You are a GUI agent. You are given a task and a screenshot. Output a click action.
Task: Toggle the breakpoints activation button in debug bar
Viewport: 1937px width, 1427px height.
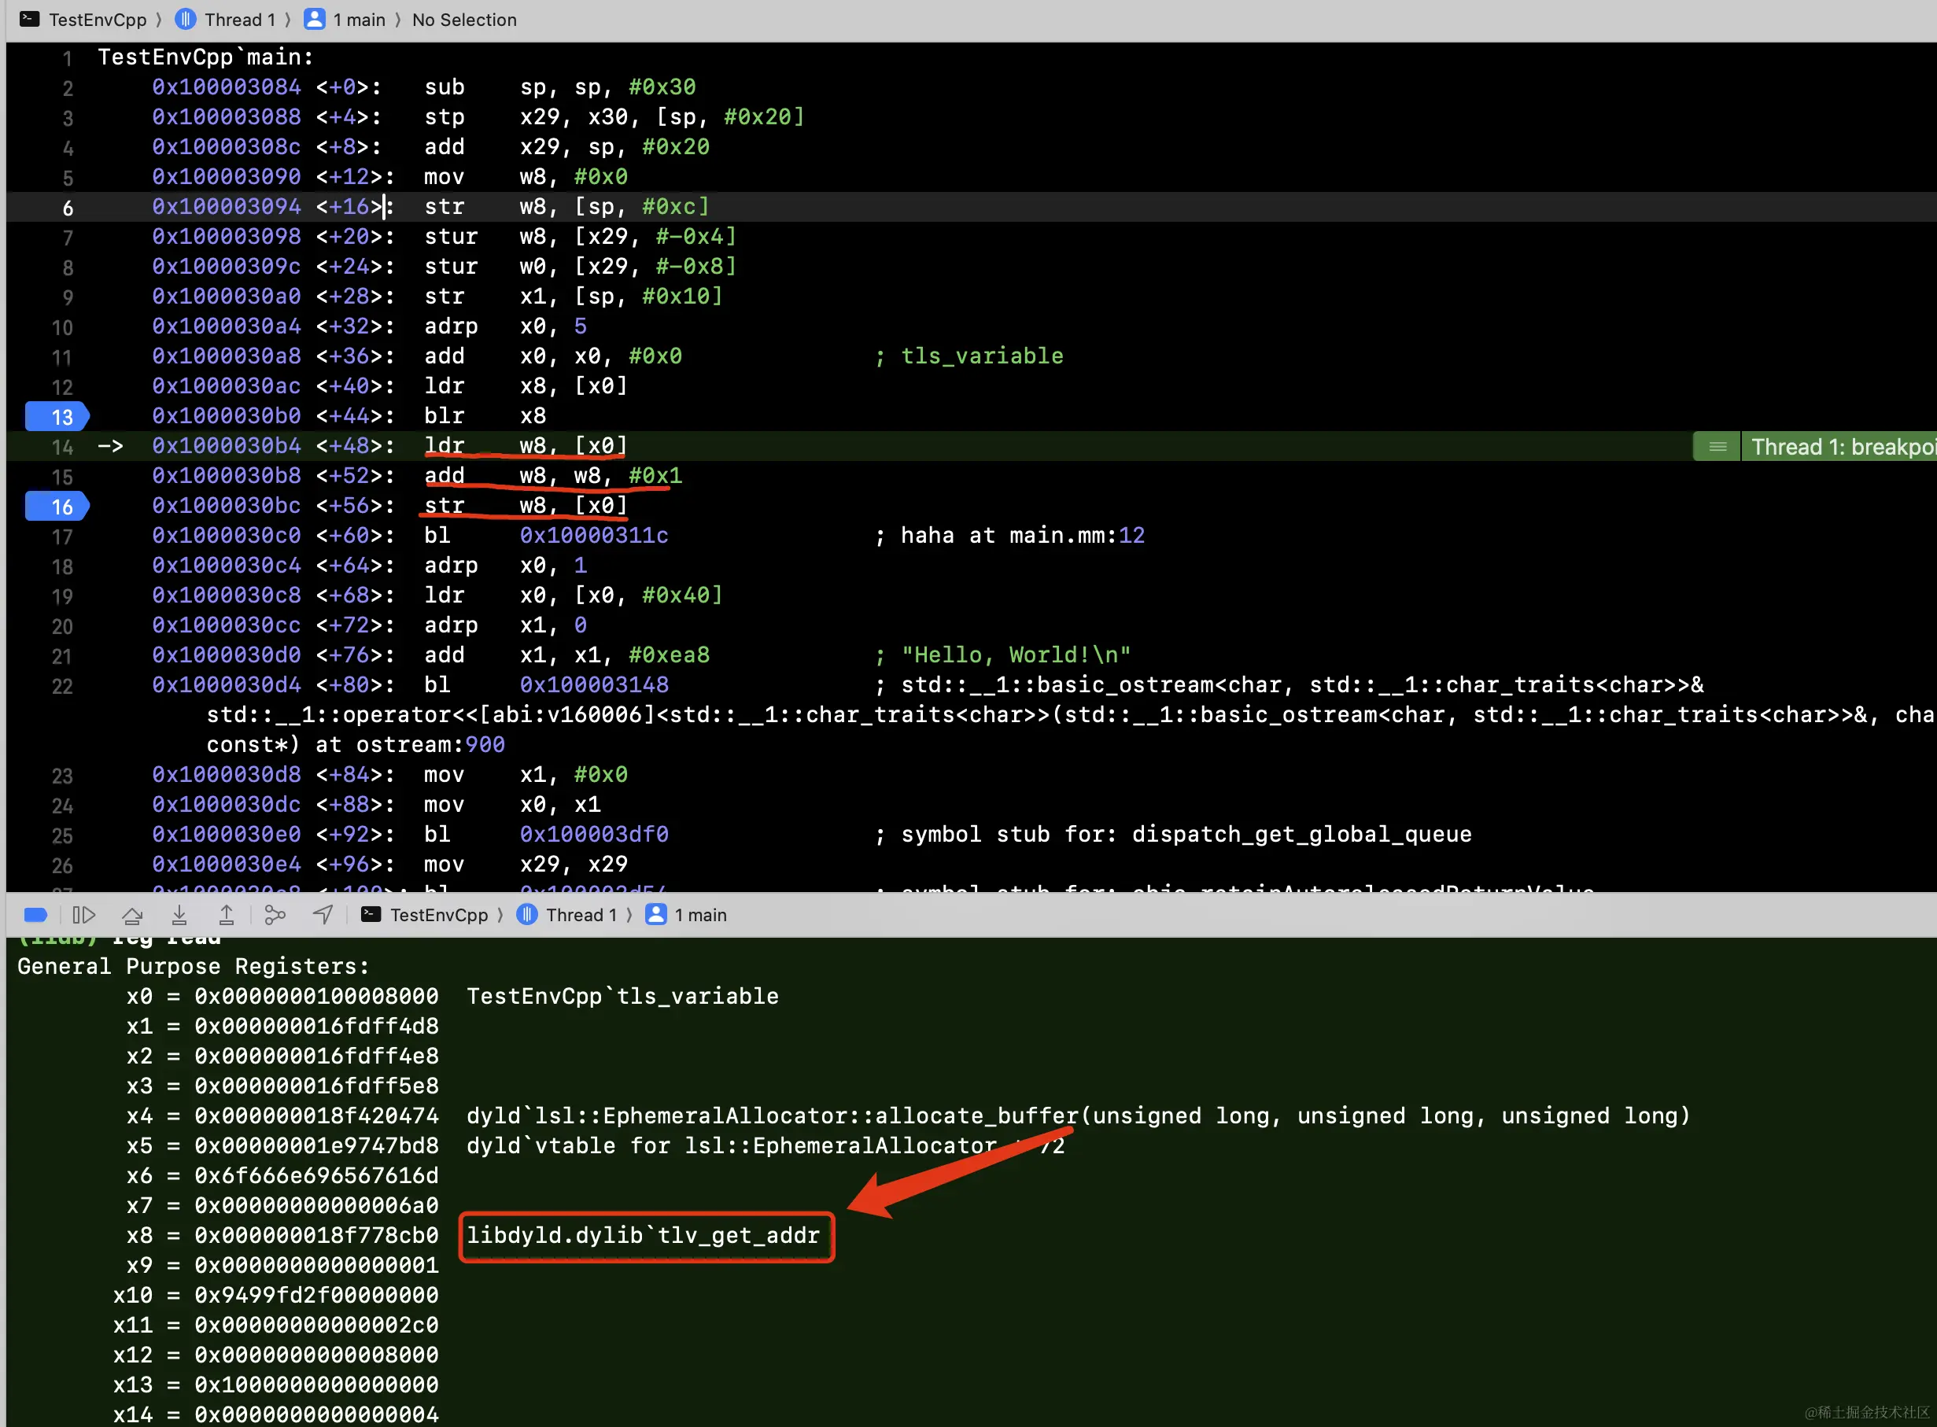tap(35, 915)
